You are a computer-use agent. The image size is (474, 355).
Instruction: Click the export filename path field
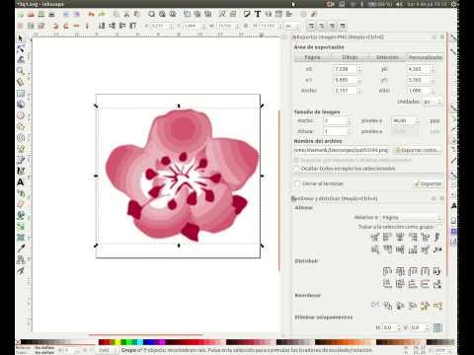click(x=342, y=150)
